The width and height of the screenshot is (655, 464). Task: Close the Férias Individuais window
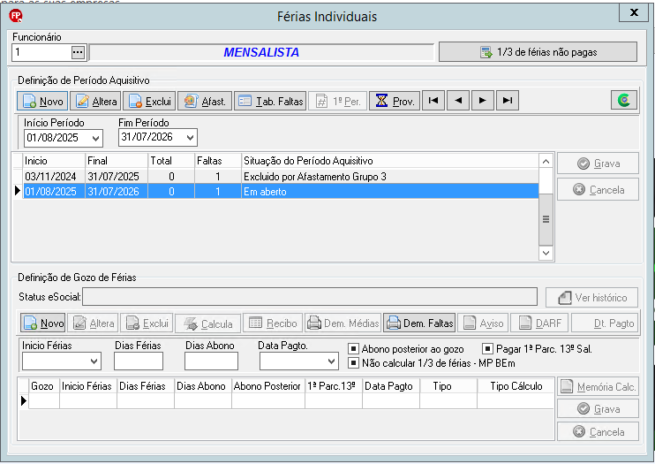tap(634, 12)
